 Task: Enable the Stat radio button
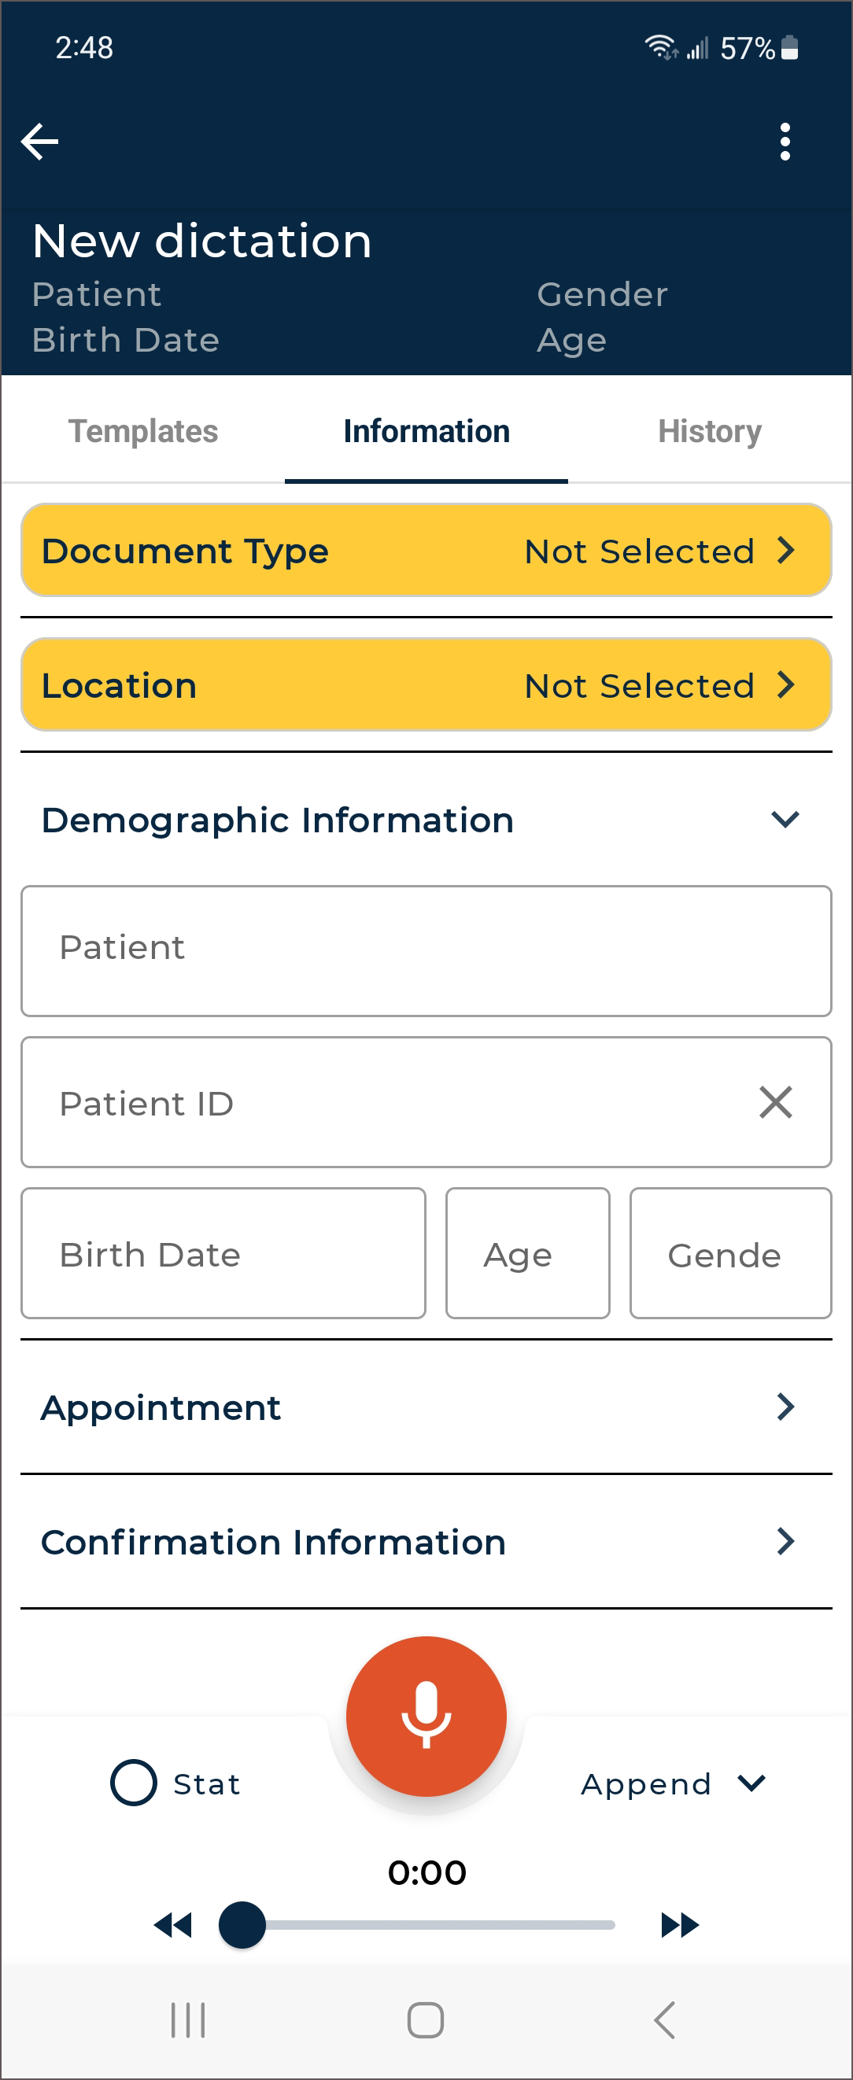(134, 1783)
